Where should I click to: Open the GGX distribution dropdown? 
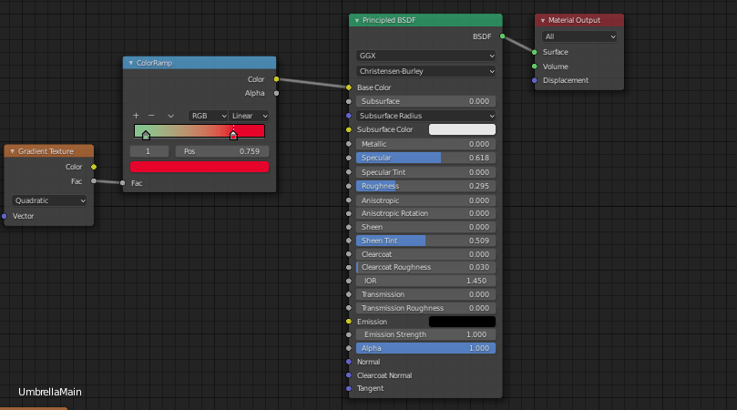(425, 56)
